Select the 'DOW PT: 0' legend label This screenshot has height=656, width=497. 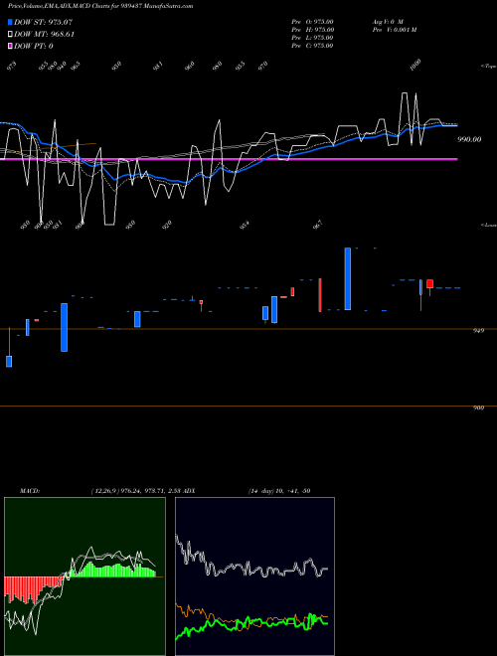pyautogui.click(x=34, y=46)
